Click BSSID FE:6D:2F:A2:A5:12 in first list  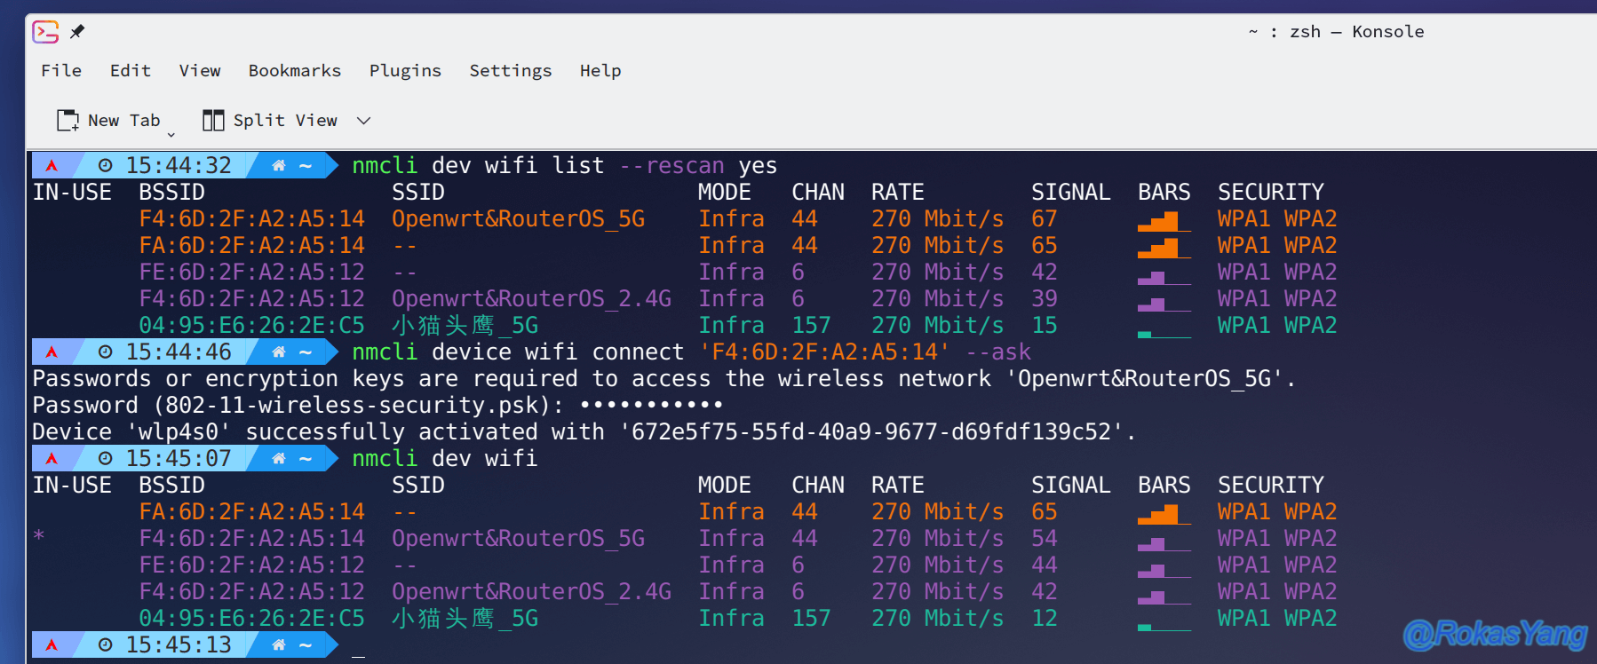[x=252, y=272]
